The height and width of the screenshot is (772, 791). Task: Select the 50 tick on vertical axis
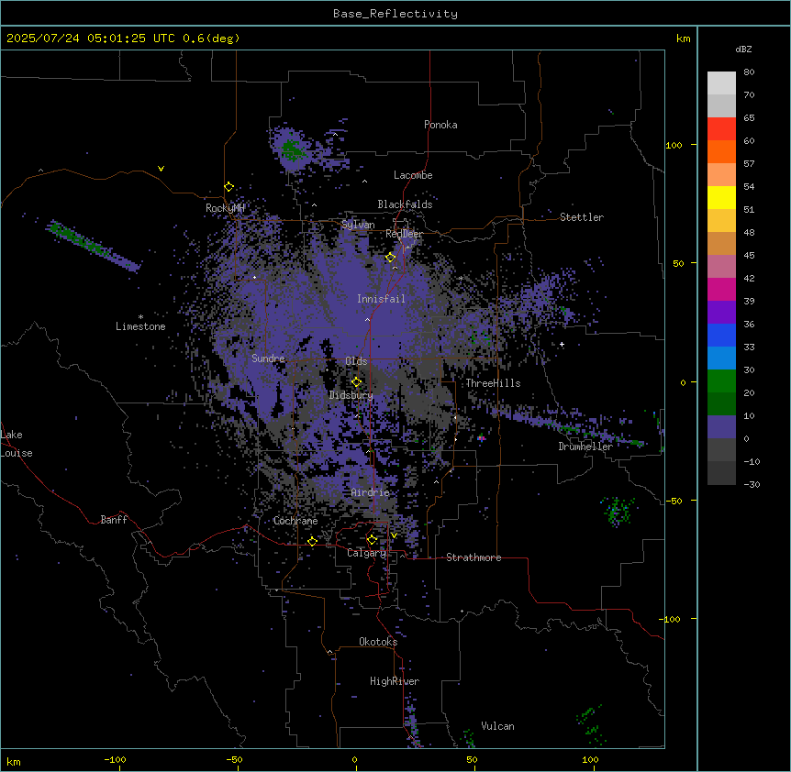(678, 263)
